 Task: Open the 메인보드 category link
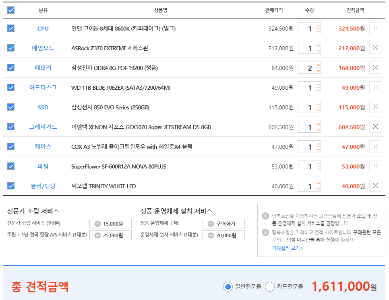click(43, 48)
